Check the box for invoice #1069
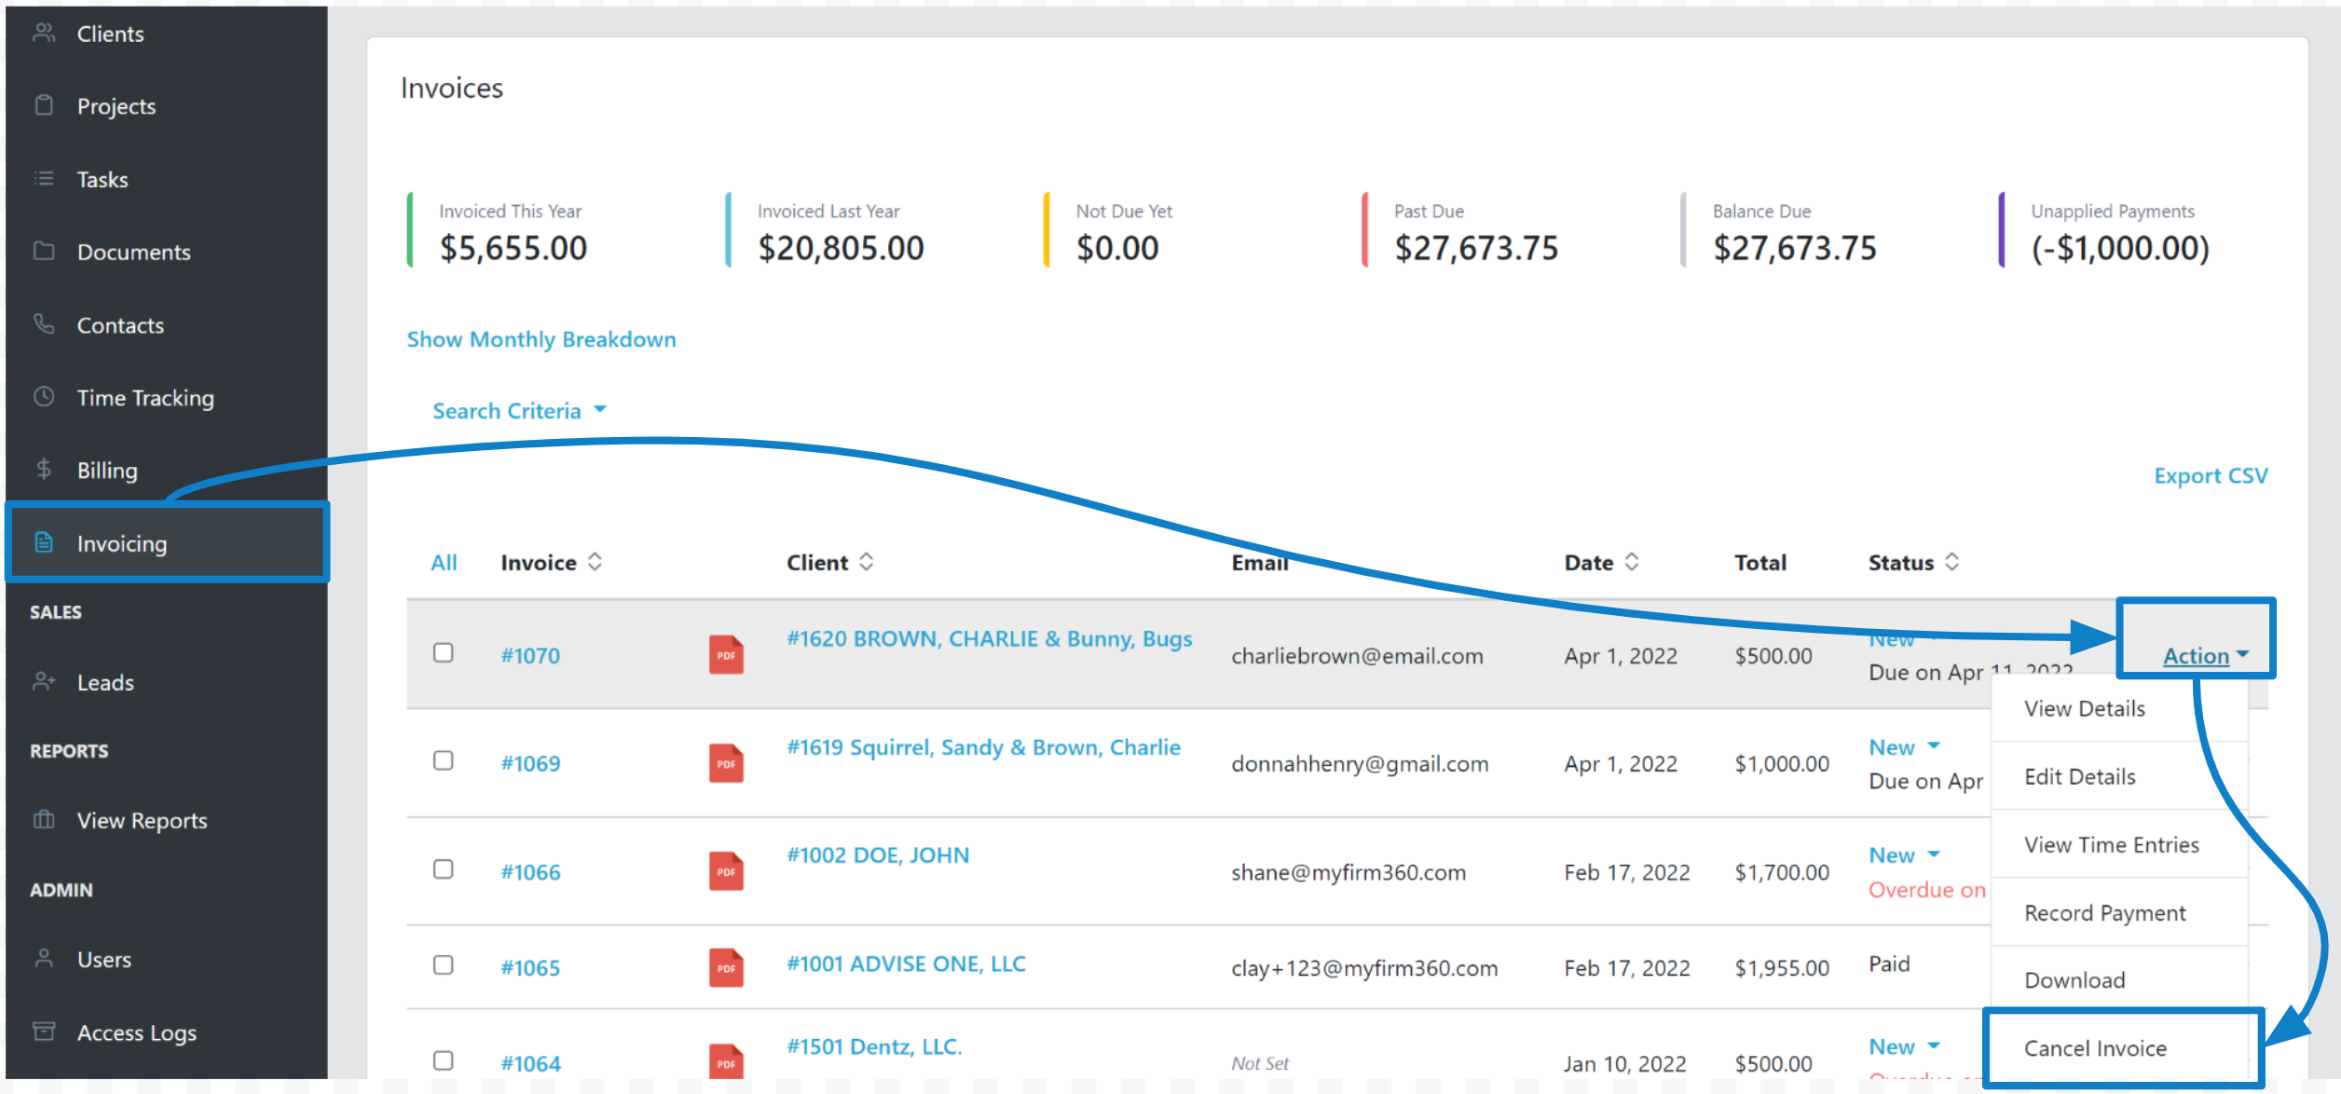2341x1094 pixels. [x=444, y=760]
